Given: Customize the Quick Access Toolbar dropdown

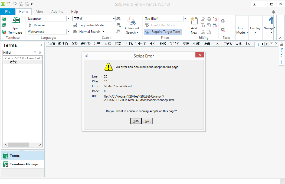Looking at the screenshot, I should coord(32,4).
